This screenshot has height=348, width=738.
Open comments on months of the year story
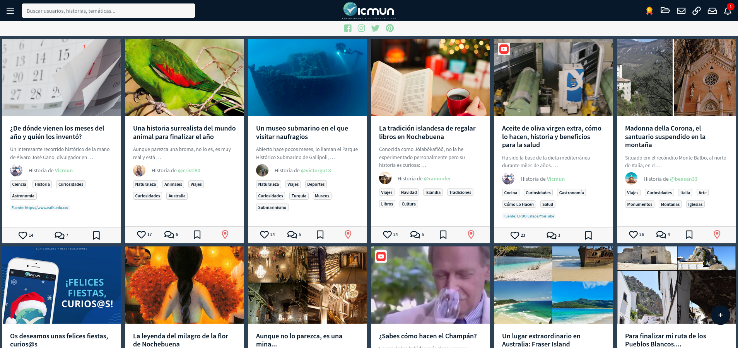(60, 235)
